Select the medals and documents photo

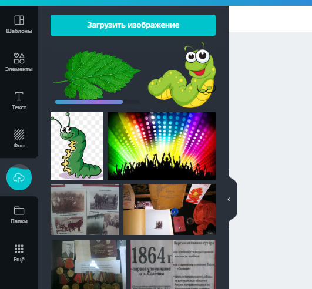coord(88,264)
